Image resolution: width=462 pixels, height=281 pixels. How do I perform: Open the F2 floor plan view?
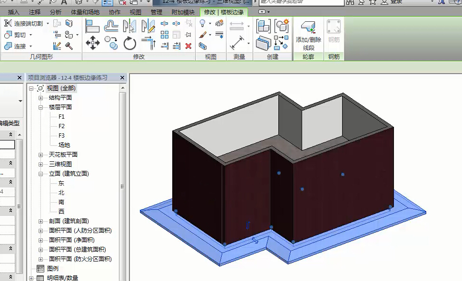(x=61, y=126)
